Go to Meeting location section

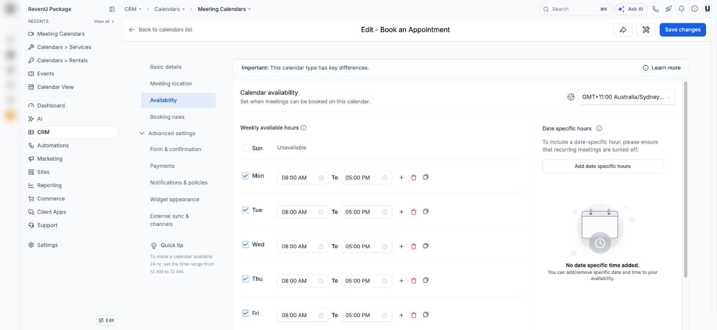click(x=171, y=84)
